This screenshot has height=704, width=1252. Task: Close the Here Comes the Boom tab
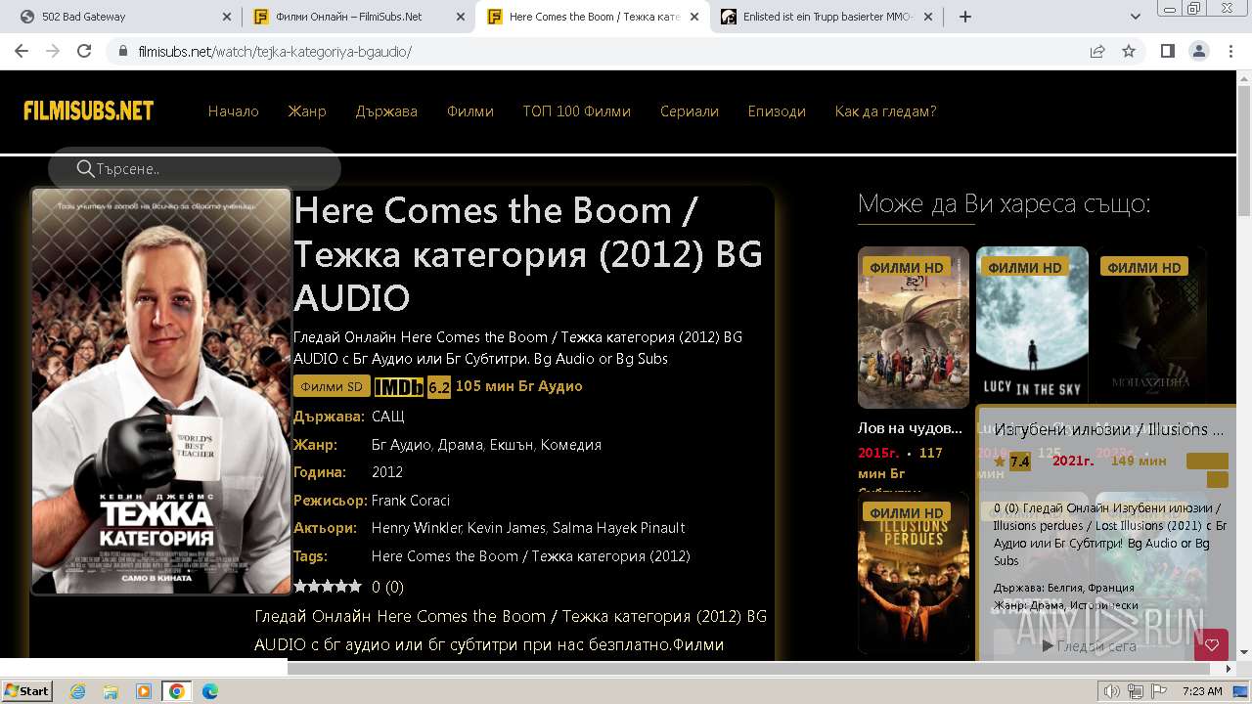[x=694, y=17]
